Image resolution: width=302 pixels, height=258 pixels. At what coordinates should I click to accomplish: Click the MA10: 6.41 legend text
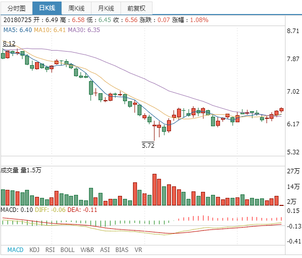pyautogui.click(x=50, y=30)
